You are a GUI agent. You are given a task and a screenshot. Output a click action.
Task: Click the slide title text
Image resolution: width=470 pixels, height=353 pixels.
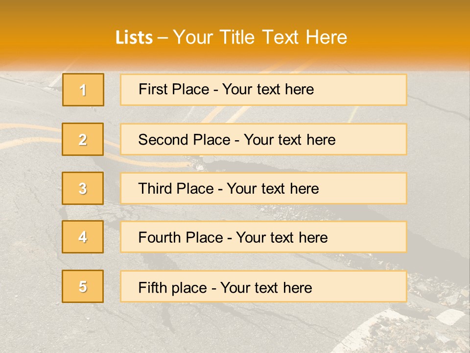point(231,37)
